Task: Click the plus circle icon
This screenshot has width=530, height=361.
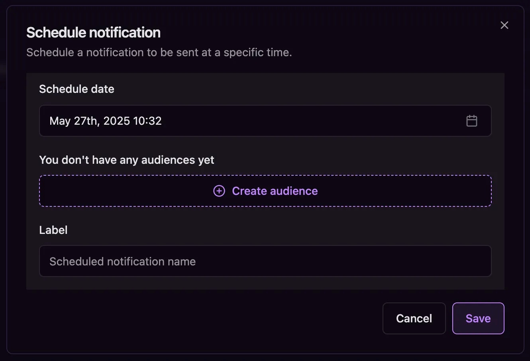Action: point(219,191)
